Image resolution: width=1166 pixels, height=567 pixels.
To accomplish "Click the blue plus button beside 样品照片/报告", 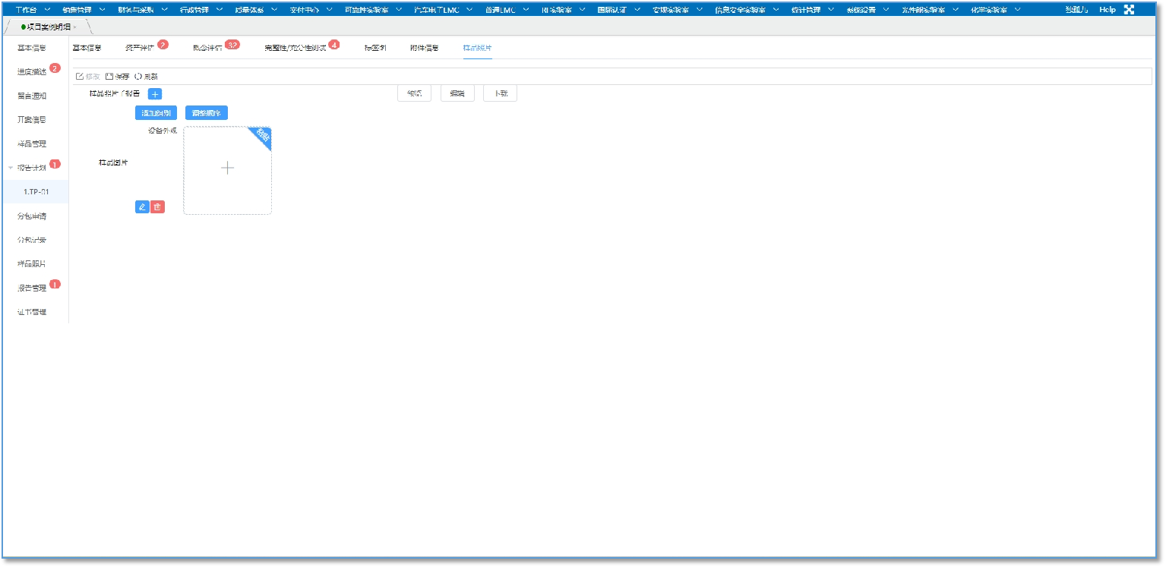I will tap(154, 94).
